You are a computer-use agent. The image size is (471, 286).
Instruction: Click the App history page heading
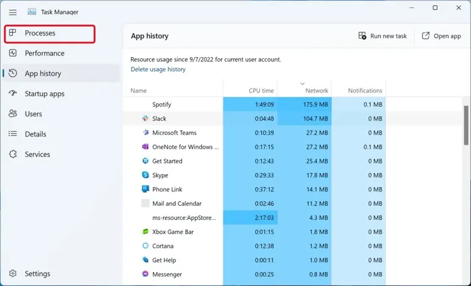(150, 36)
